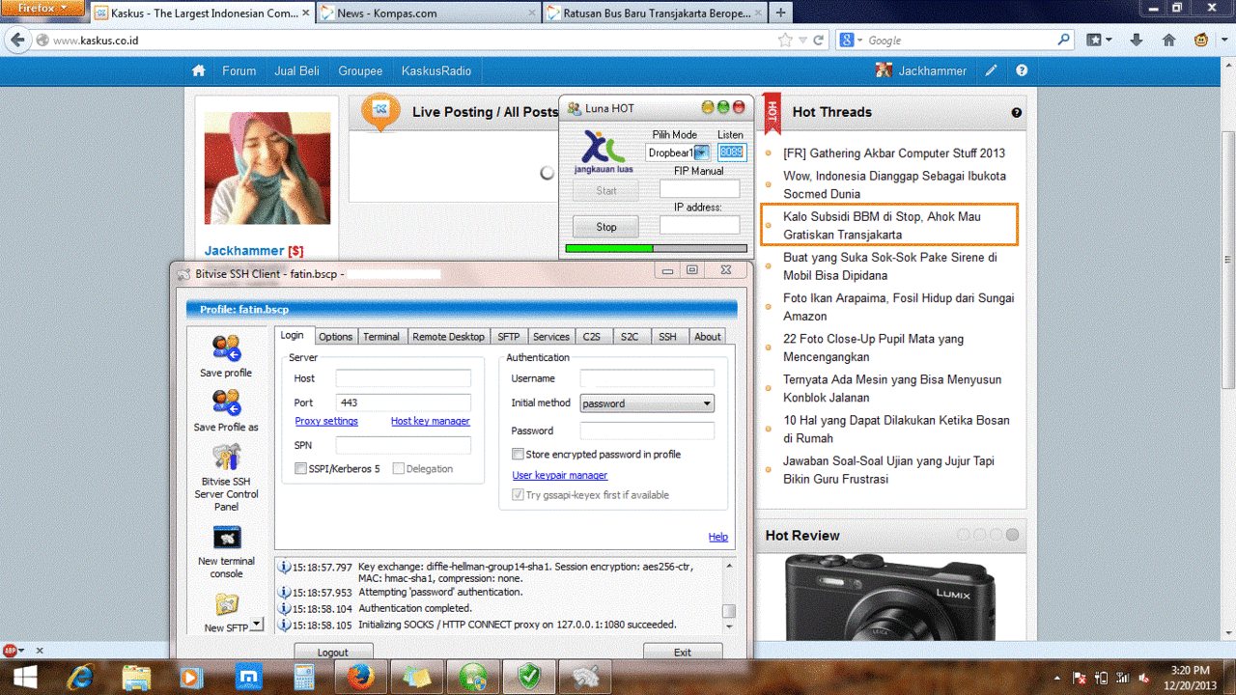Viewport: 1236px width, 695px height.
Task: Click the Save profile icon in Bitvise
Action: pyautogui.click(x=226, y=348)
